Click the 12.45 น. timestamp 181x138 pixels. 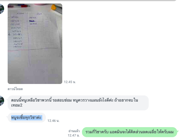coord(70,82)
